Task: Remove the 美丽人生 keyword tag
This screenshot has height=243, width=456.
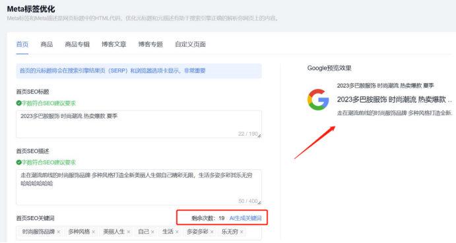Action: [x=128, y=232]
